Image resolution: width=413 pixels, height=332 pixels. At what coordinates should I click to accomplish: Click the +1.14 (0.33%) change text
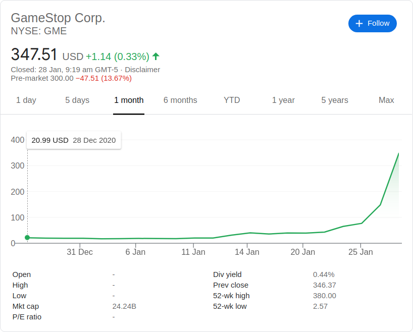point(118,57)
